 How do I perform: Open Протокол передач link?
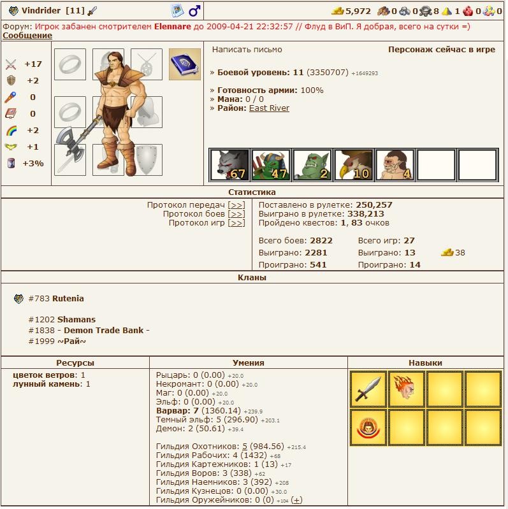tap(236, 205)
